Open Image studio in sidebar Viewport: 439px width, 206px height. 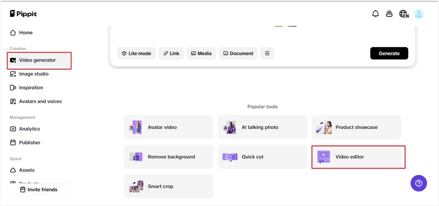click(33, 74)
